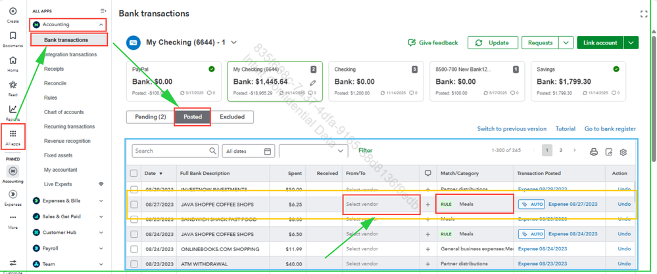The image size is (657, 274).
Task: Expand Expenses & Bills section
Action: click(101, 201)
